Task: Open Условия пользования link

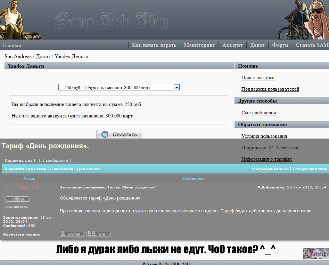Action: pyautogui.click(x=264, y=136)
